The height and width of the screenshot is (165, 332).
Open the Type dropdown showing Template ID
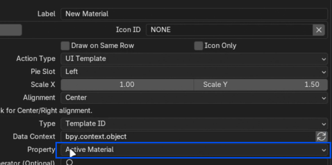point(194,124)
